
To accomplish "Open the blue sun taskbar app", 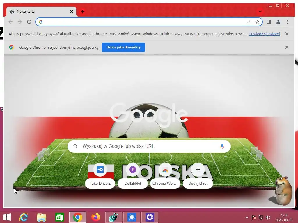I will tap(132, 217).
